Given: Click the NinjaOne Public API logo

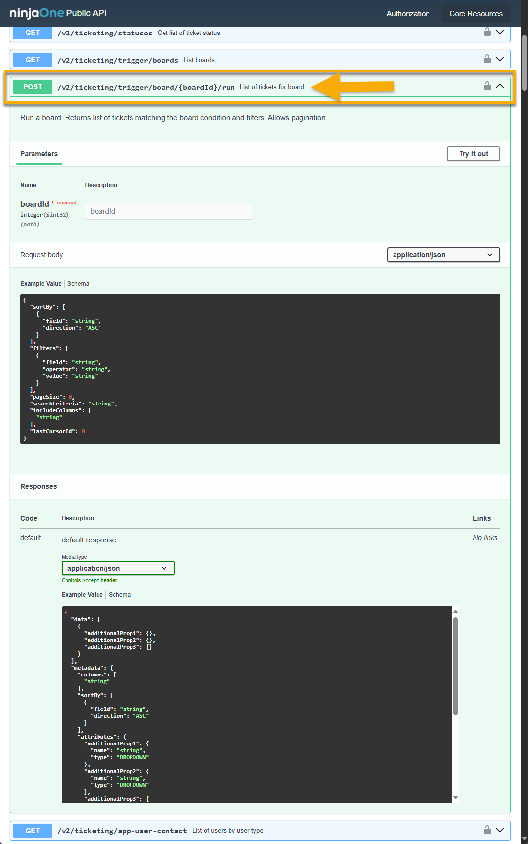Looking at the screenshot, I should 58,13.
